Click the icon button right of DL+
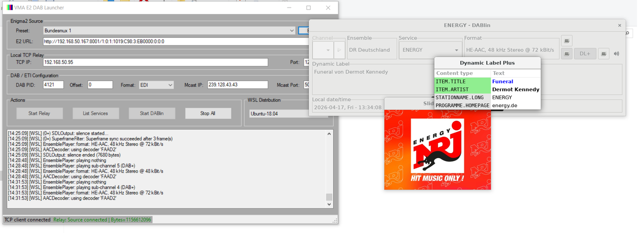The image size is (639, 233). click(604, 54)
